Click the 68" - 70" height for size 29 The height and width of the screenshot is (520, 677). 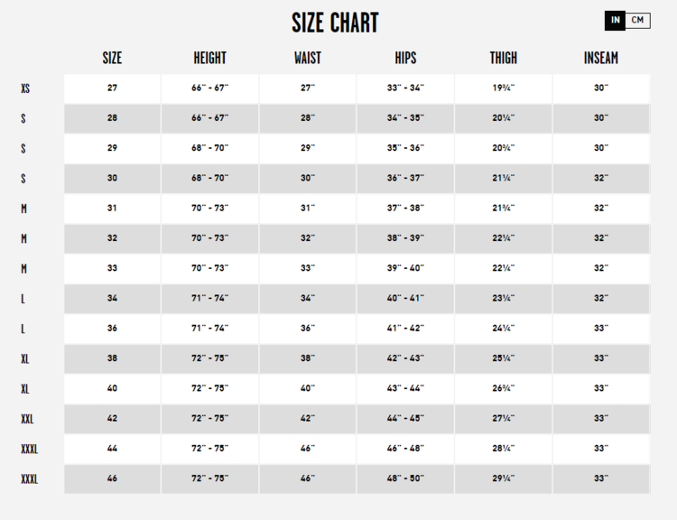point(209,148)
